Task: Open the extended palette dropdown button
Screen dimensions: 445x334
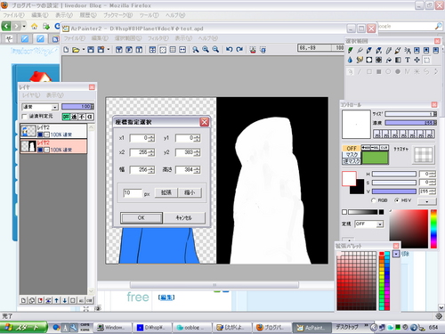Action: (x=396, y=254)
